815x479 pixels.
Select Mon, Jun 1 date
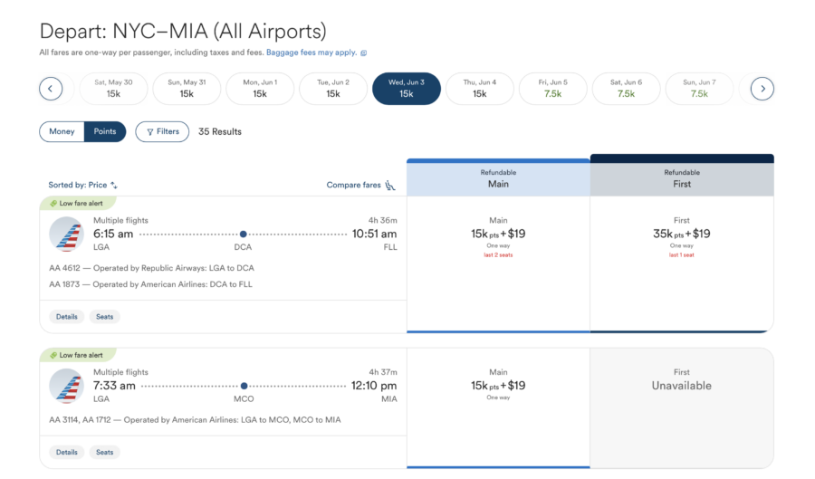[x=260, y=89]
